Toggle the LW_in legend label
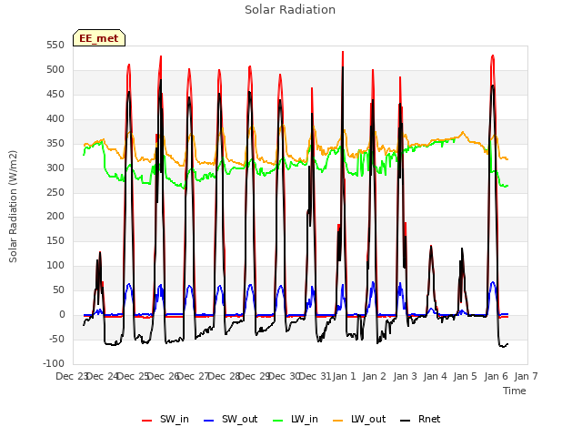Image resolution: width=582 pixels, height=437 pixels. coord(305,419)
